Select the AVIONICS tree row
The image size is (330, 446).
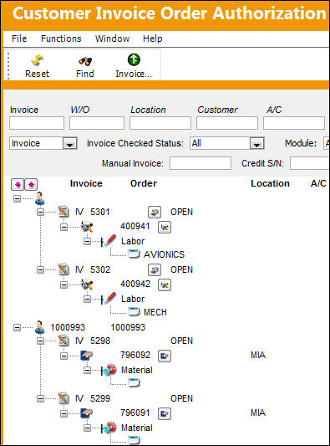click(164, 254)
